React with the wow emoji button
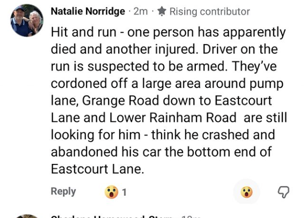The width and height of the screenshot is (304, 218). click(x=246, y=192)
